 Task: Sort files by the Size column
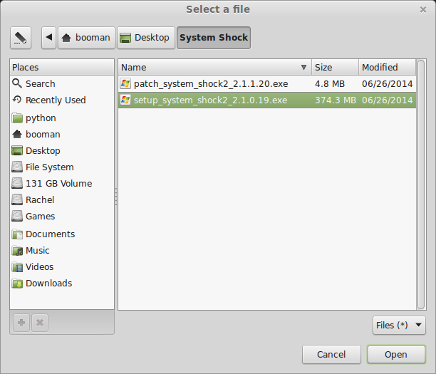point(335,67)
